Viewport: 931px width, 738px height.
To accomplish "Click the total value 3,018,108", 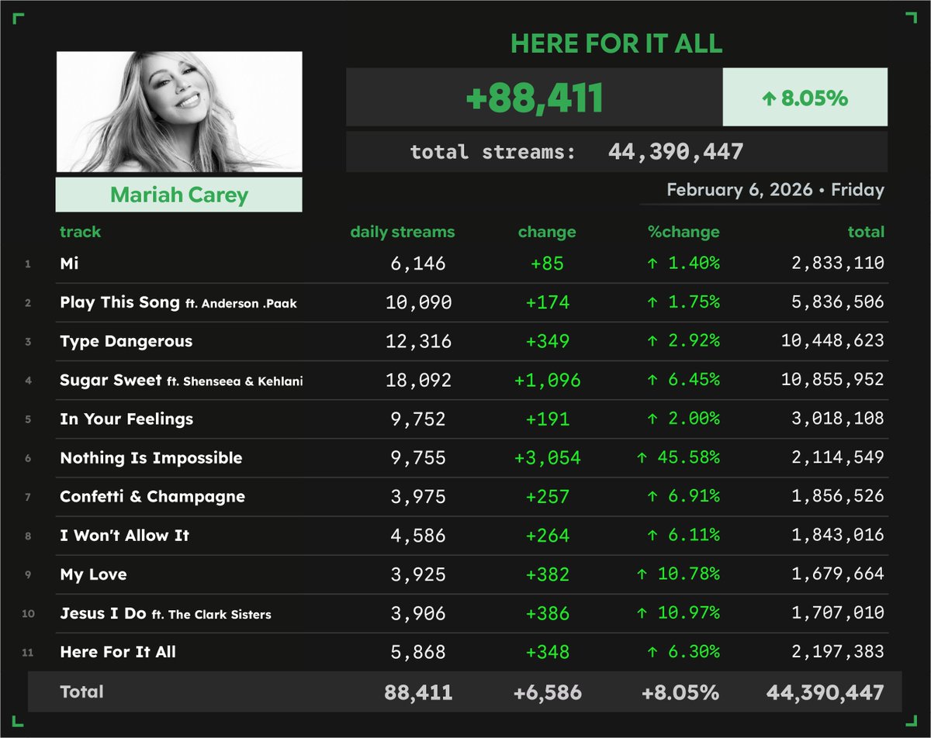I will point(838,419).
